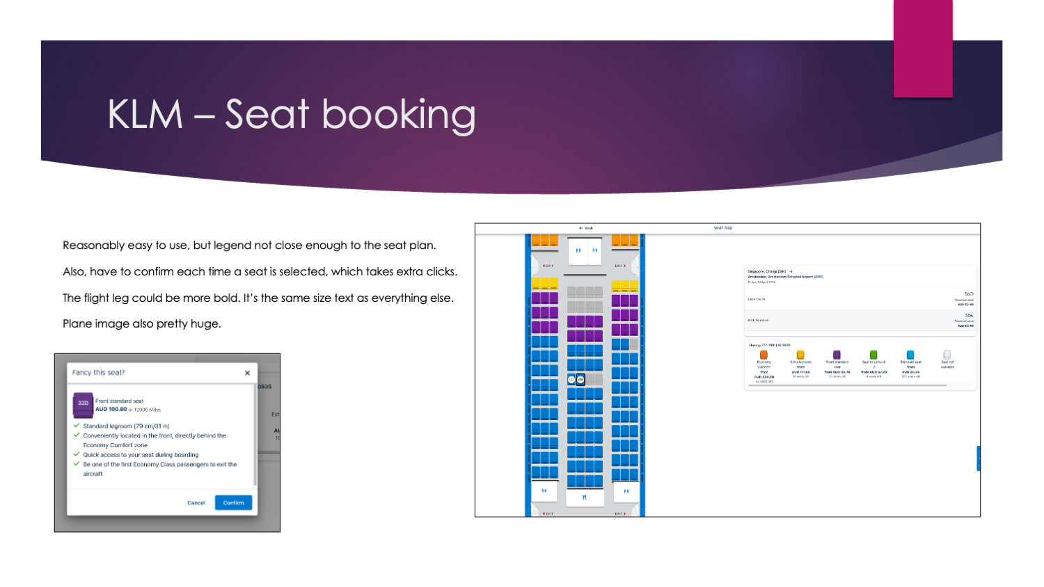Screen dimensions: 1044x587
Task: Select the Seat not available legend icon
Action: [947, 355]
